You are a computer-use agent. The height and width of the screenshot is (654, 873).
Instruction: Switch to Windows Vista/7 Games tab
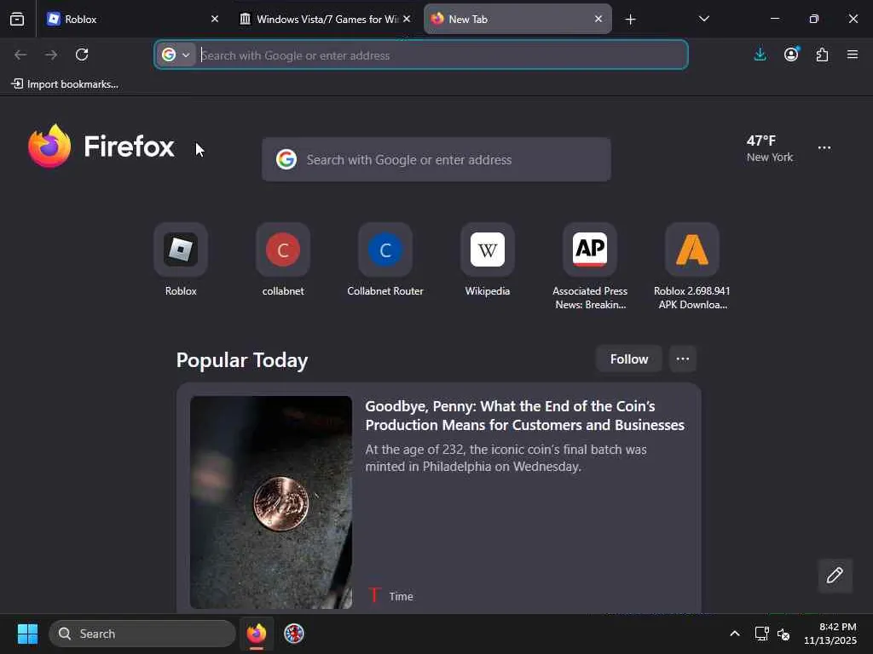pyautogui.click(x=326, y=19)
